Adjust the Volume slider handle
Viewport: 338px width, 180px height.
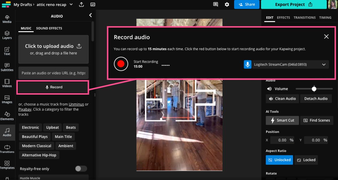pos(314,89)
